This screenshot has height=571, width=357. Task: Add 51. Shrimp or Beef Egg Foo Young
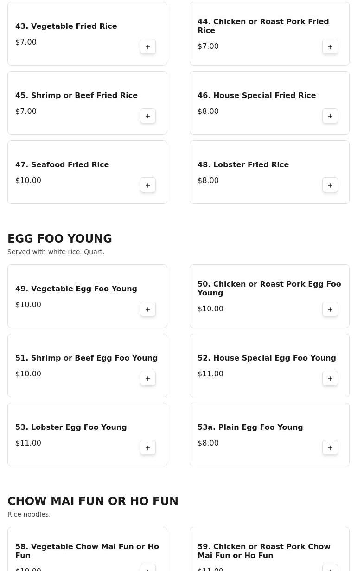click(x=148, y=379)
